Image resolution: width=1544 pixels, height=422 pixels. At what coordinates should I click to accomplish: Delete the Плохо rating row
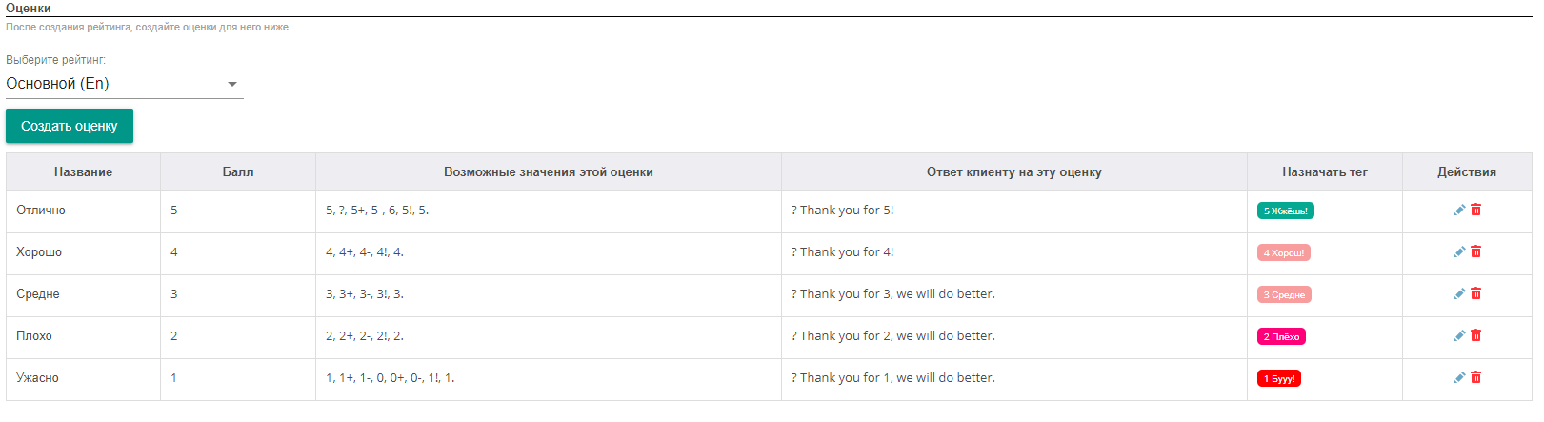tap(1475, 335)
